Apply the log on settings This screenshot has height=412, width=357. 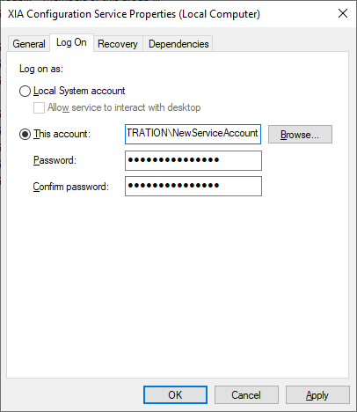(x=317, y=395)
